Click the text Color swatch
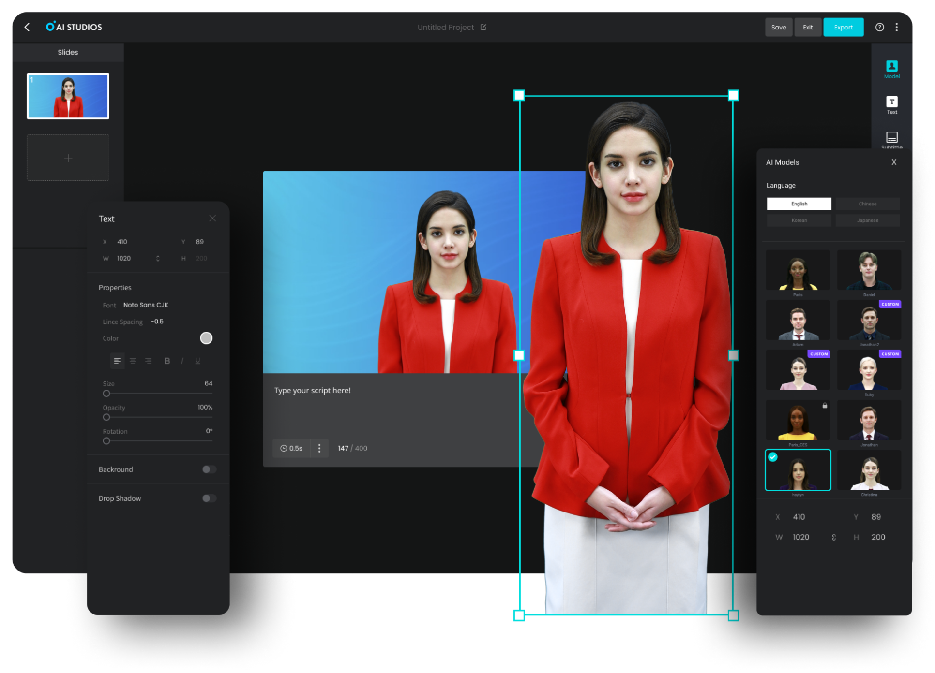 (x=206, y=338)
